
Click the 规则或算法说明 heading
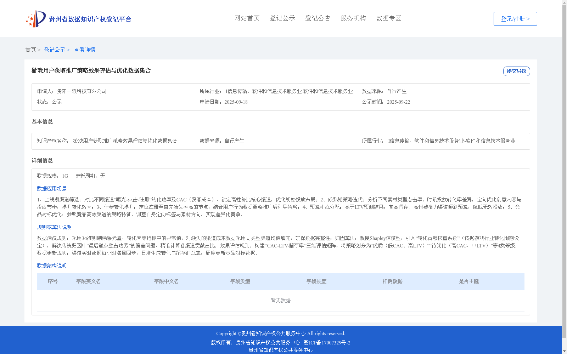pos(54,227)
